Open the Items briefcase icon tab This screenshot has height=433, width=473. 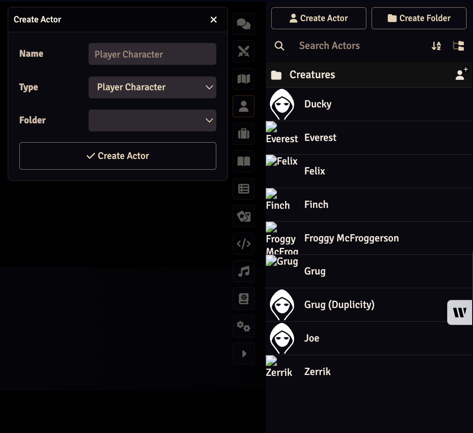pos(244,134)
